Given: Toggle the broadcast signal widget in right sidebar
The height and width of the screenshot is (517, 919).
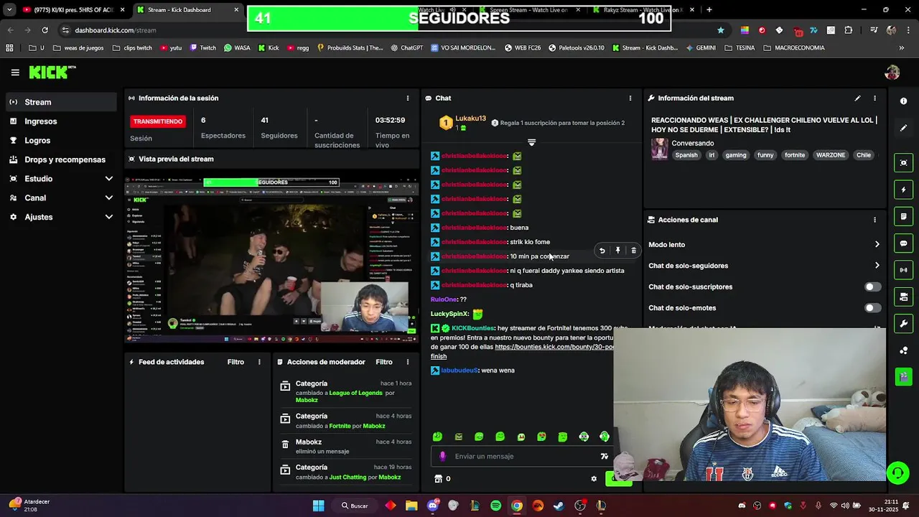Looking at the screenshot, I should pos(904,270).
